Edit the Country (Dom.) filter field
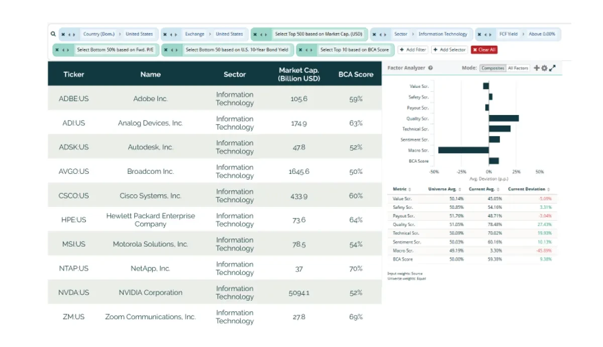Viewport: 603px width, 347px height. coord(99,34)
